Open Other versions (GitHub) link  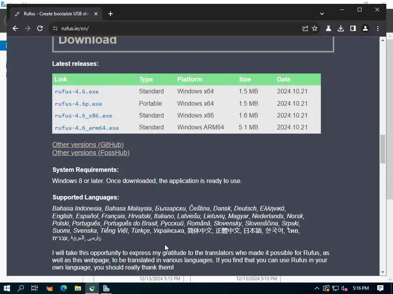88,144
